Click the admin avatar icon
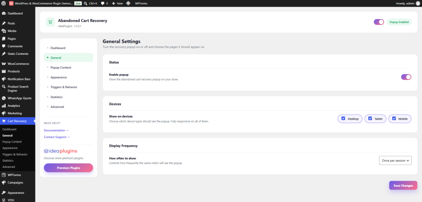 [x=418, y=3]
